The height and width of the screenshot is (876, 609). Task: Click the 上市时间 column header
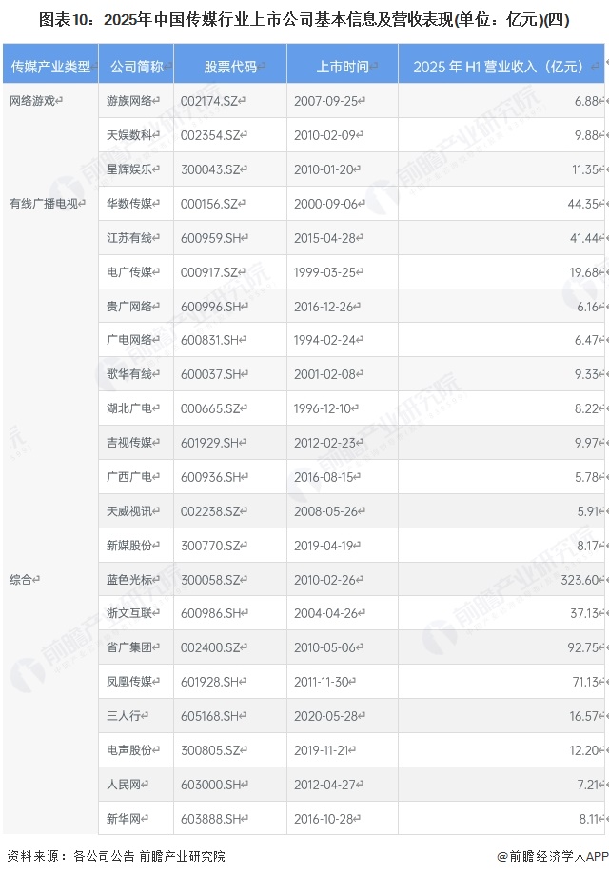(x=342, y=67)
